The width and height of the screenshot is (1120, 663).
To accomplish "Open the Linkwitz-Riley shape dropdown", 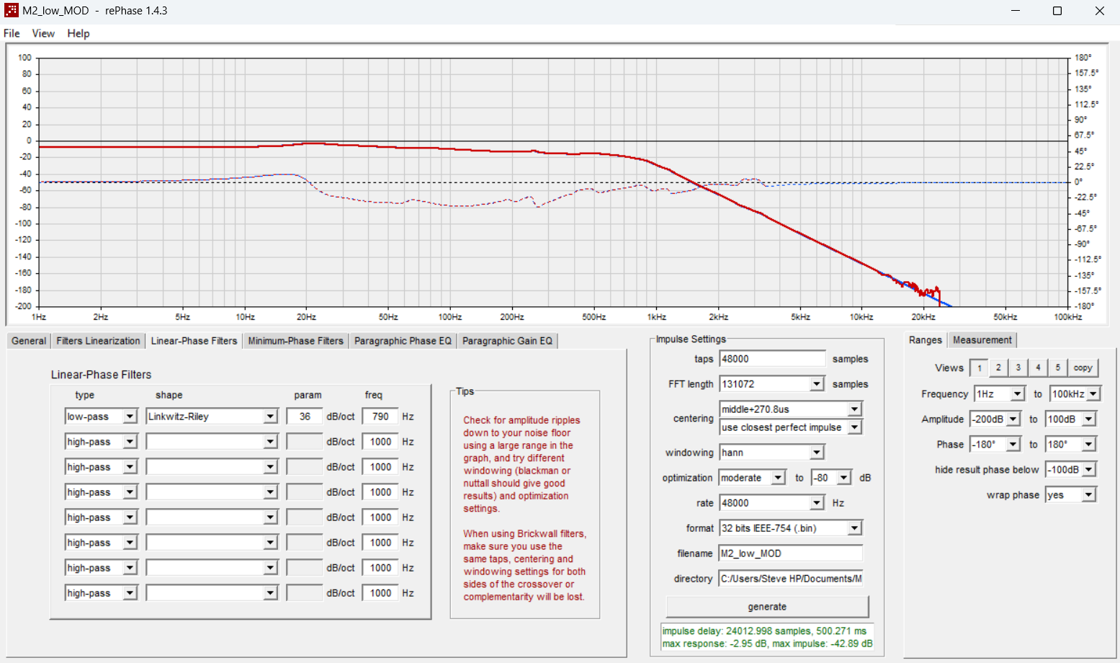I will pos(271,416).
